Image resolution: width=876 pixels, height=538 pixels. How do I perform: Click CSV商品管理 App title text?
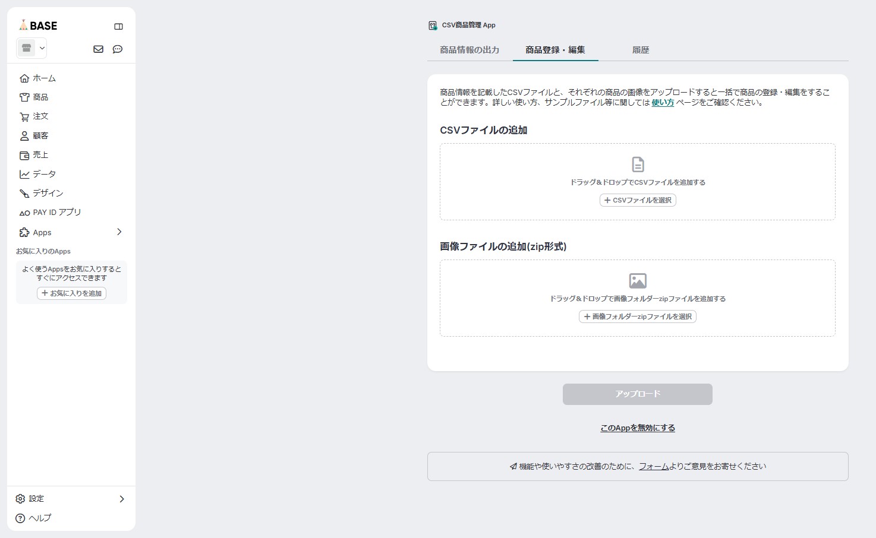(469, 26)
